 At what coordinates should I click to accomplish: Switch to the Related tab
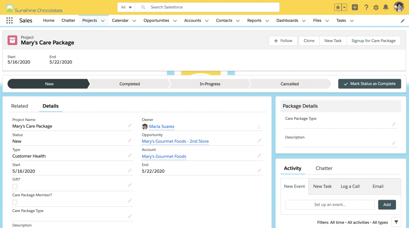click(x=20, y=106)
